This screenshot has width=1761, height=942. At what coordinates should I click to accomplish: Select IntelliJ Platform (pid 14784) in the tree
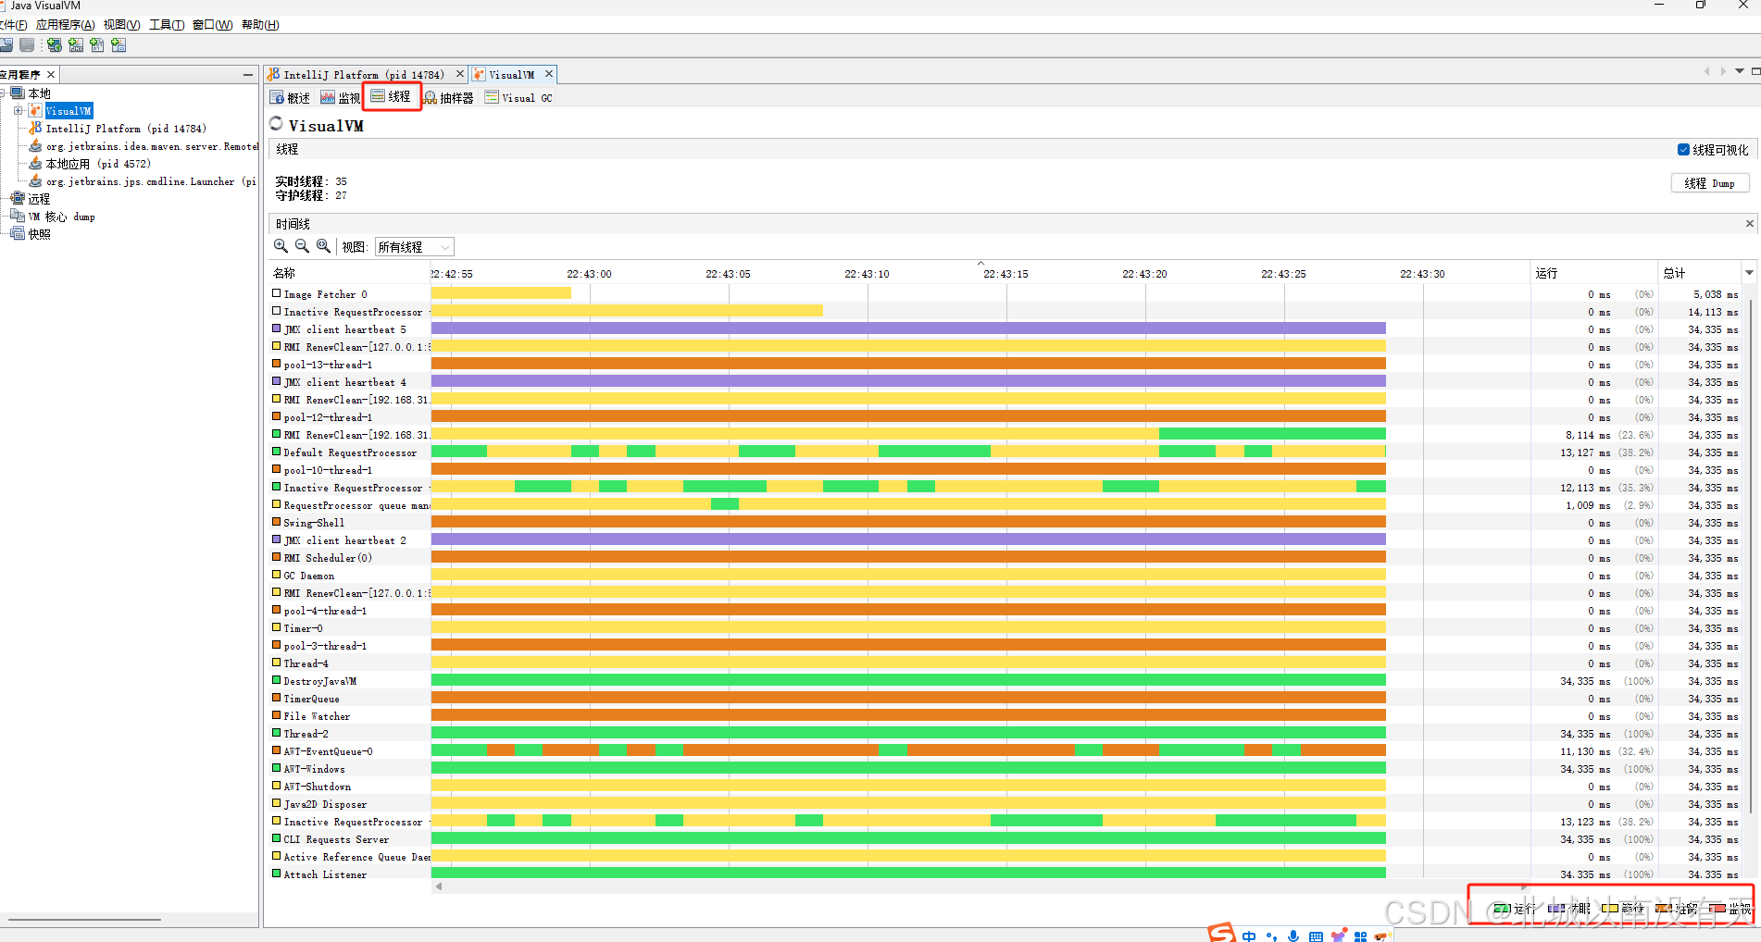(126, 129)
